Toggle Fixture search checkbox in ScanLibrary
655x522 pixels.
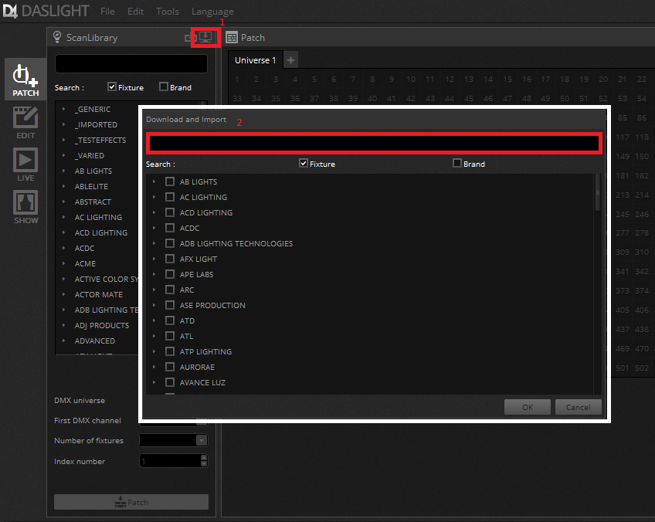[111, 86]
